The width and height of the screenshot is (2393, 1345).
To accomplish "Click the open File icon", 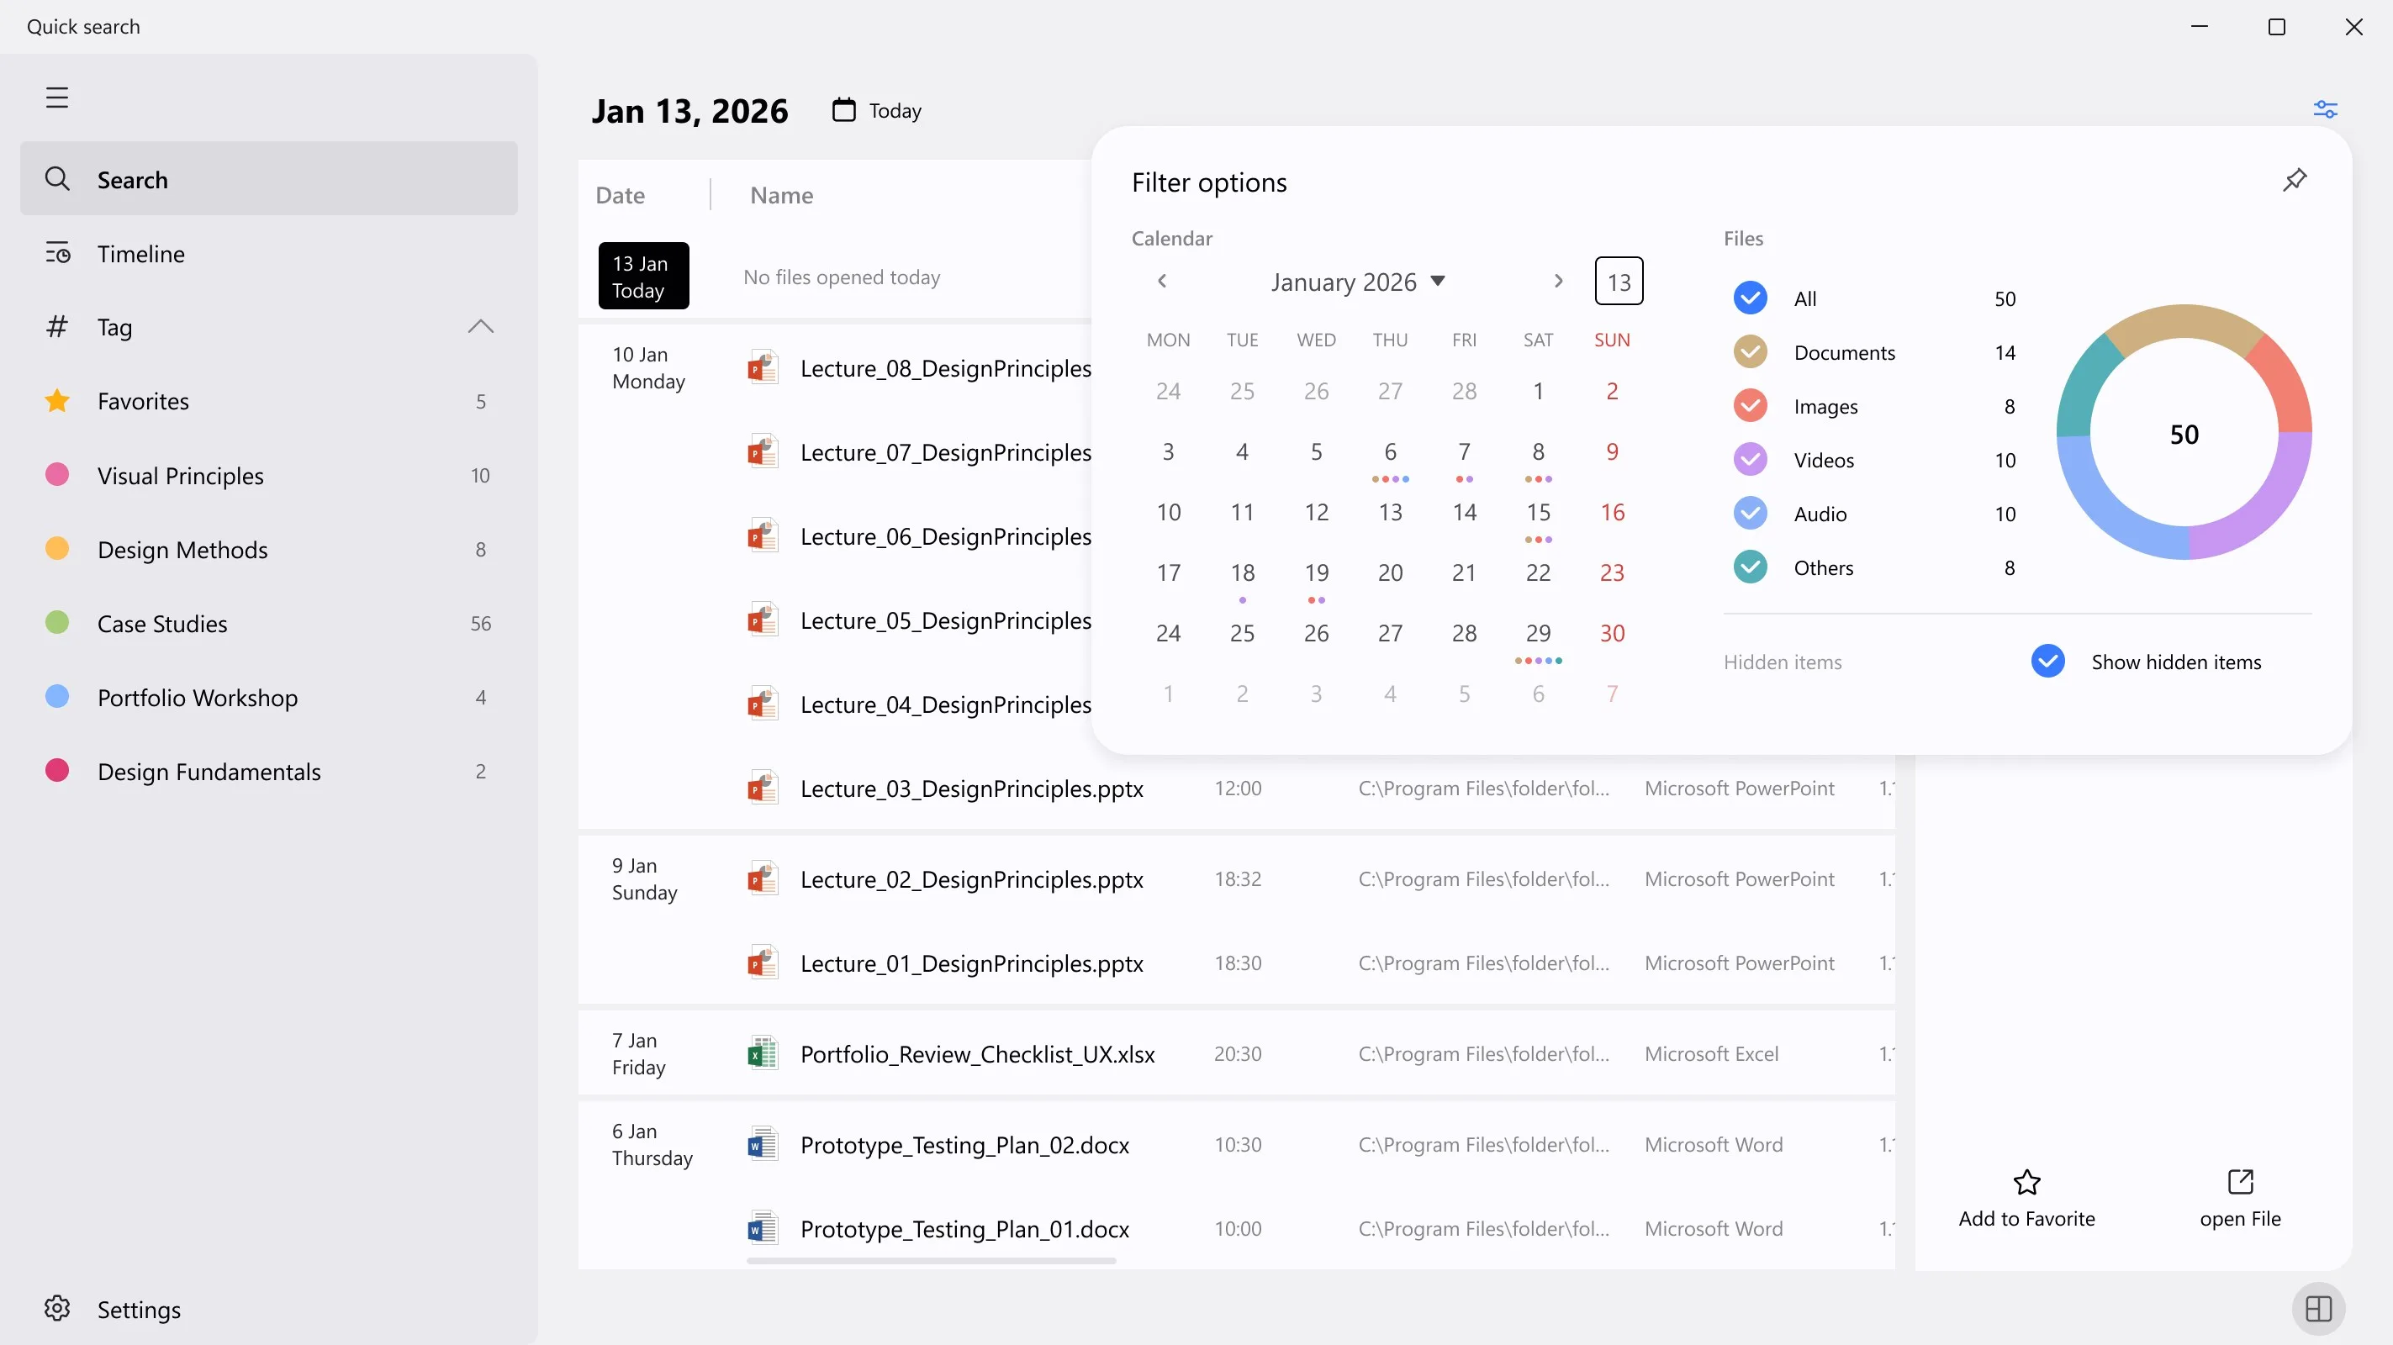I will click(2241, 1182).
